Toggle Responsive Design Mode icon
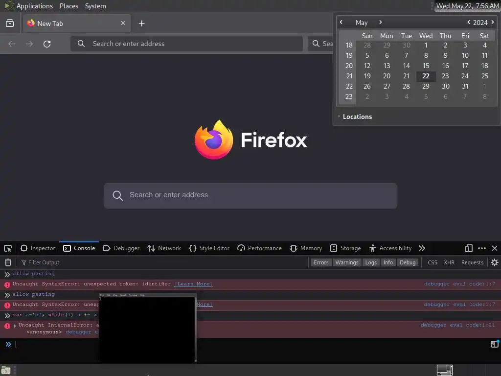501x376 pixels. point(469,248)
